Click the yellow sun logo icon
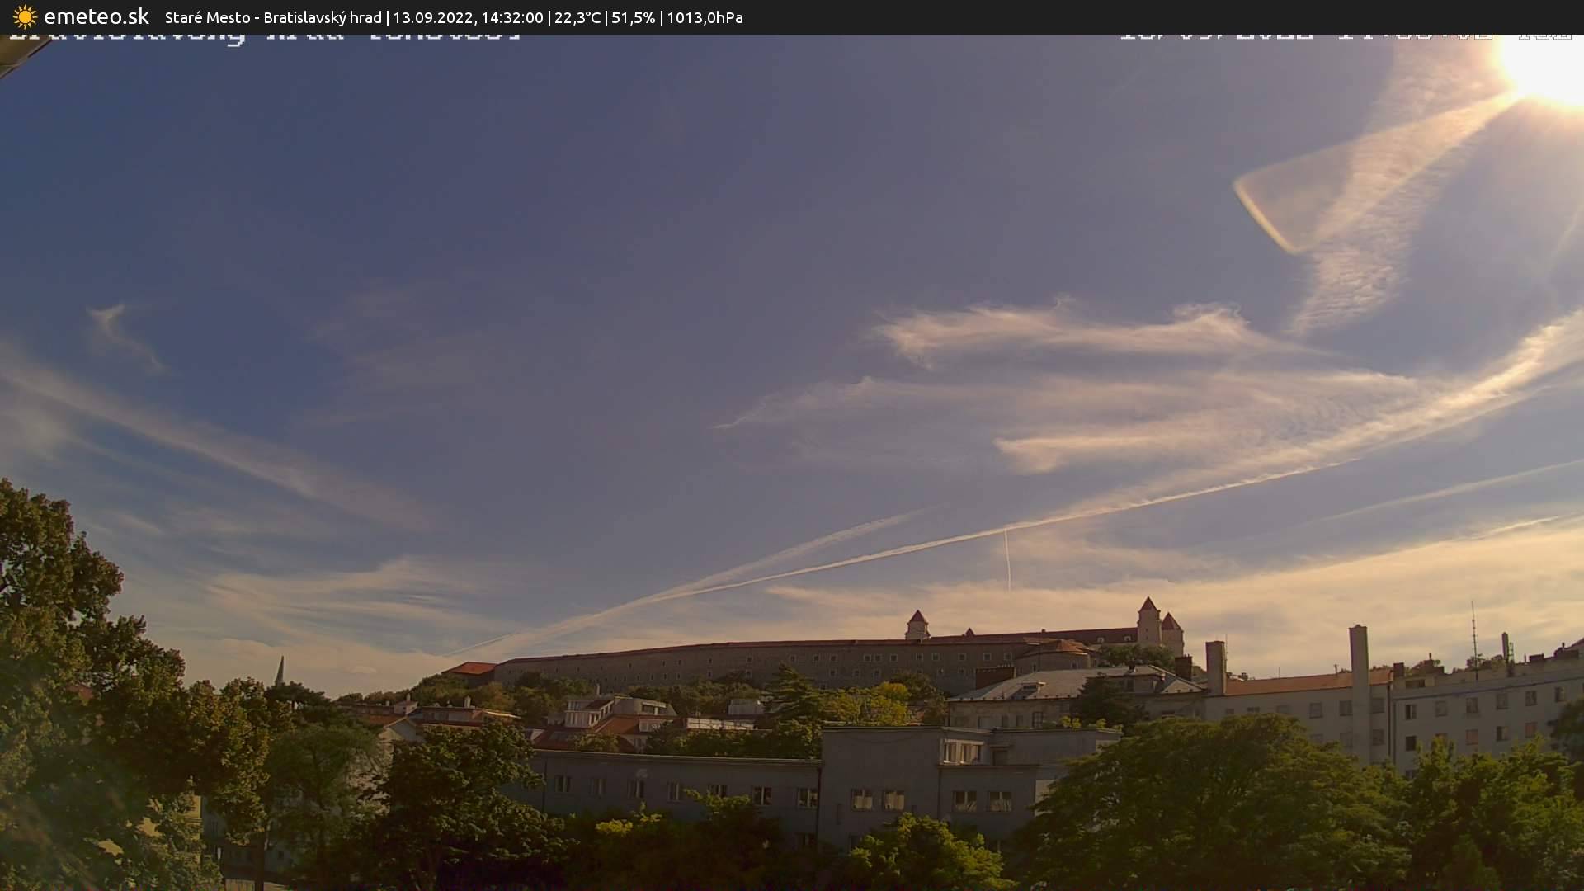Viewport: 1584px width, 891px height. pos(25,17)
